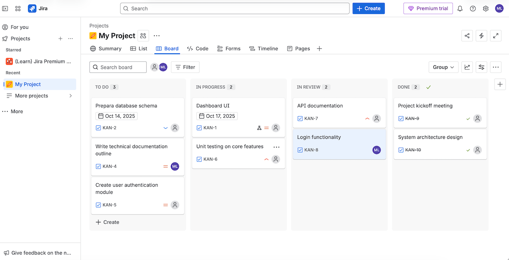This screenshot has height=260, width=509.
Task: Click the KAN-9 issue type checkbox
Action: tap(400, 118)
